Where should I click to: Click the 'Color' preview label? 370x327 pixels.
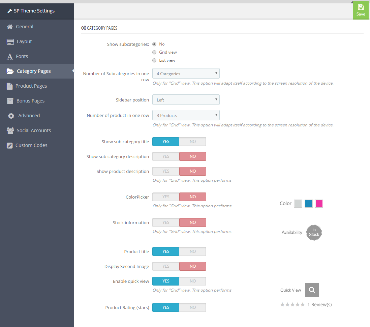[x=285, y=204]
